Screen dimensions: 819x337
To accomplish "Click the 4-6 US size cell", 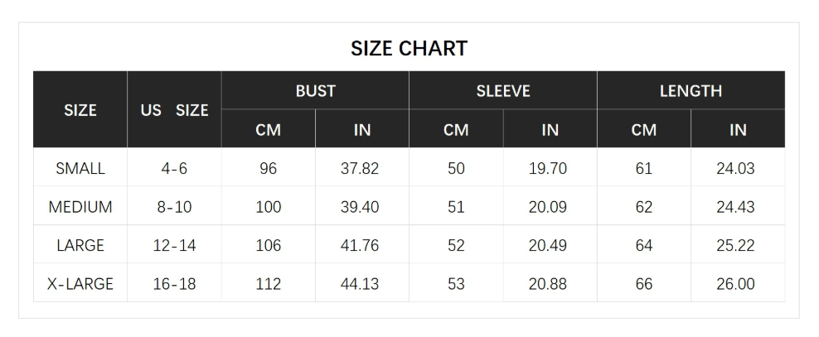I will (x=174, y=169).
